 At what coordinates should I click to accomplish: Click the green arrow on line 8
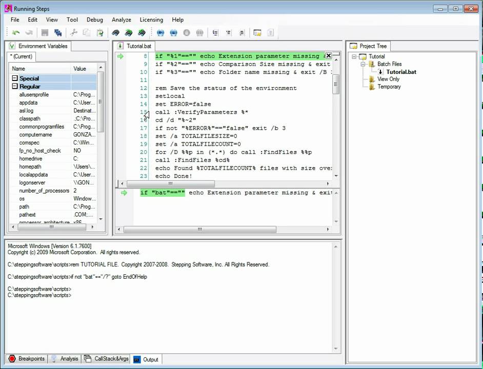click(120, 56)
